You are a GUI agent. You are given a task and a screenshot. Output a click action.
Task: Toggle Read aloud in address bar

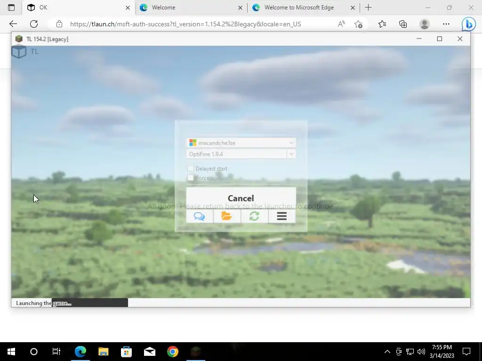341,24
